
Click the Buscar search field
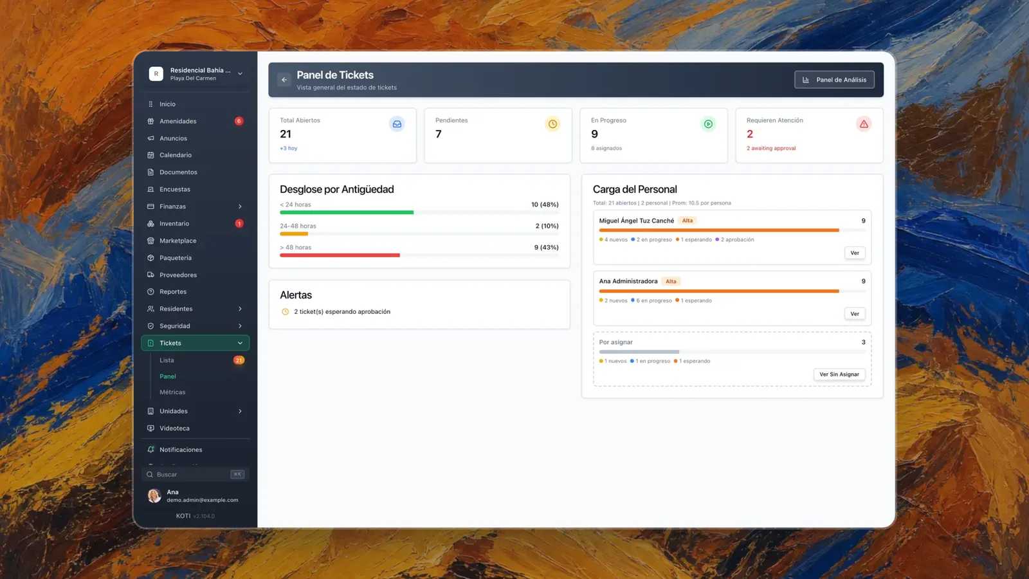pos(196,474)
